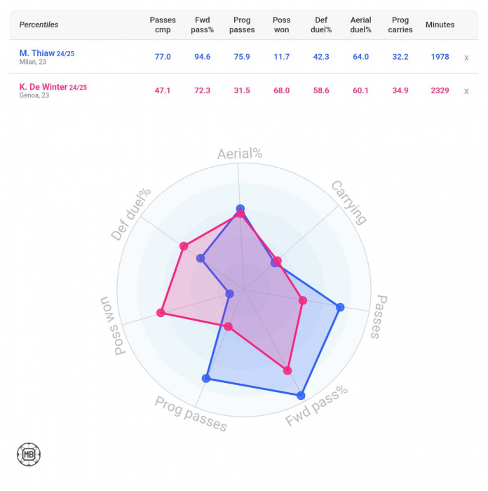Open K. De Winter 24/25 player link
Viewport: 488px width, 491px height.
53,87
